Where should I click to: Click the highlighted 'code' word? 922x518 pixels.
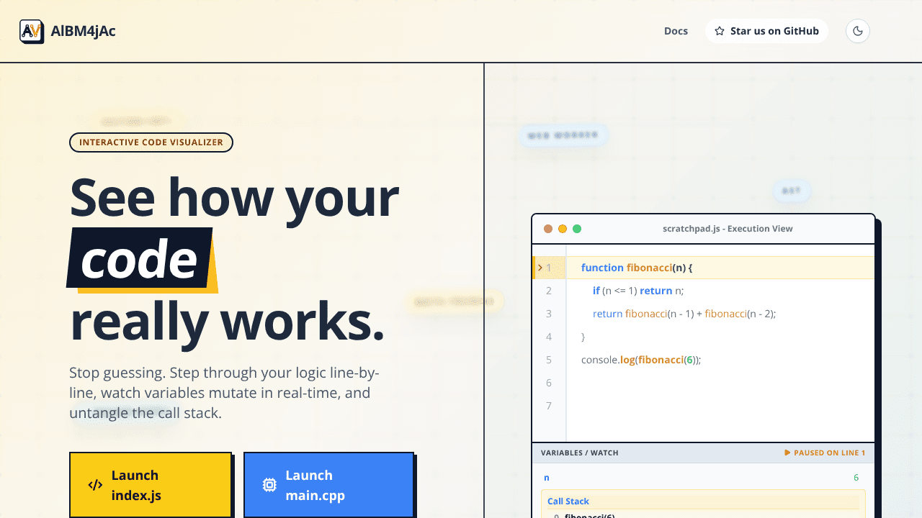(140, 258)
